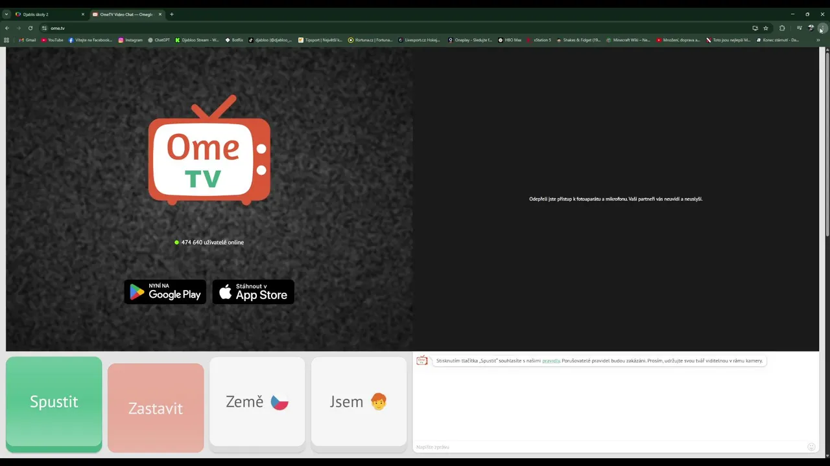Open the BotRix bookmark
This screenshot has height=466, width=830.
pos(234,40)
